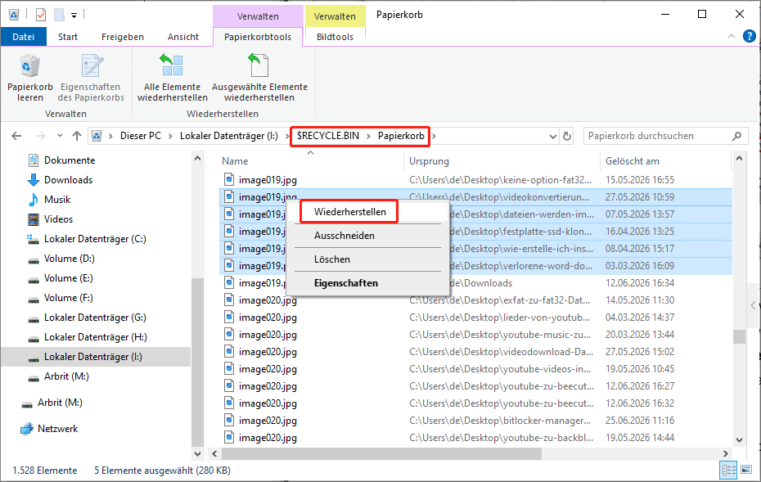This screenshot has height=482, width=761.
Task: Expand chevron after Papierkorb breadcrumb
Action: pos(434,137)
